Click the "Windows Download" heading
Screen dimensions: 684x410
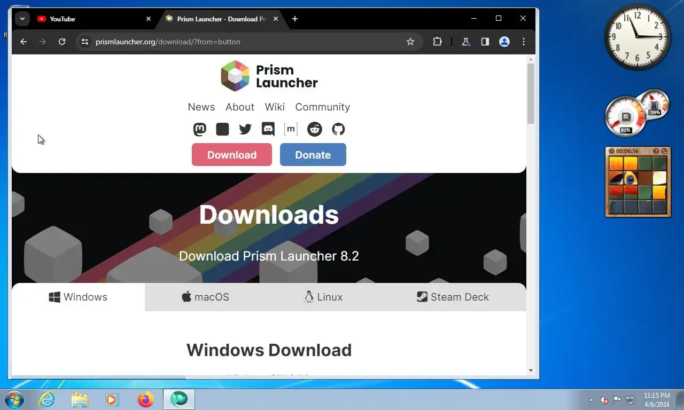(x=269, y=350)
